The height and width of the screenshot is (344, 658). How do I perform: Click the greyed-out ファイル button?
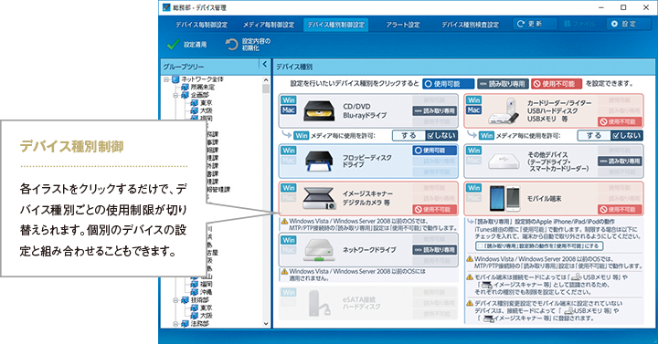pyautogui.click(x=581, y=24)
